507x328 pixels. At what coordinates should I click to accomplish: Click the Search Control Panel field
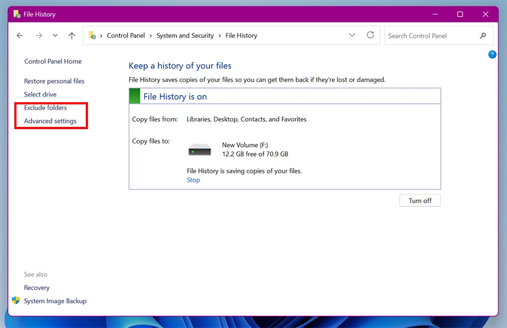tap(439, 36)
